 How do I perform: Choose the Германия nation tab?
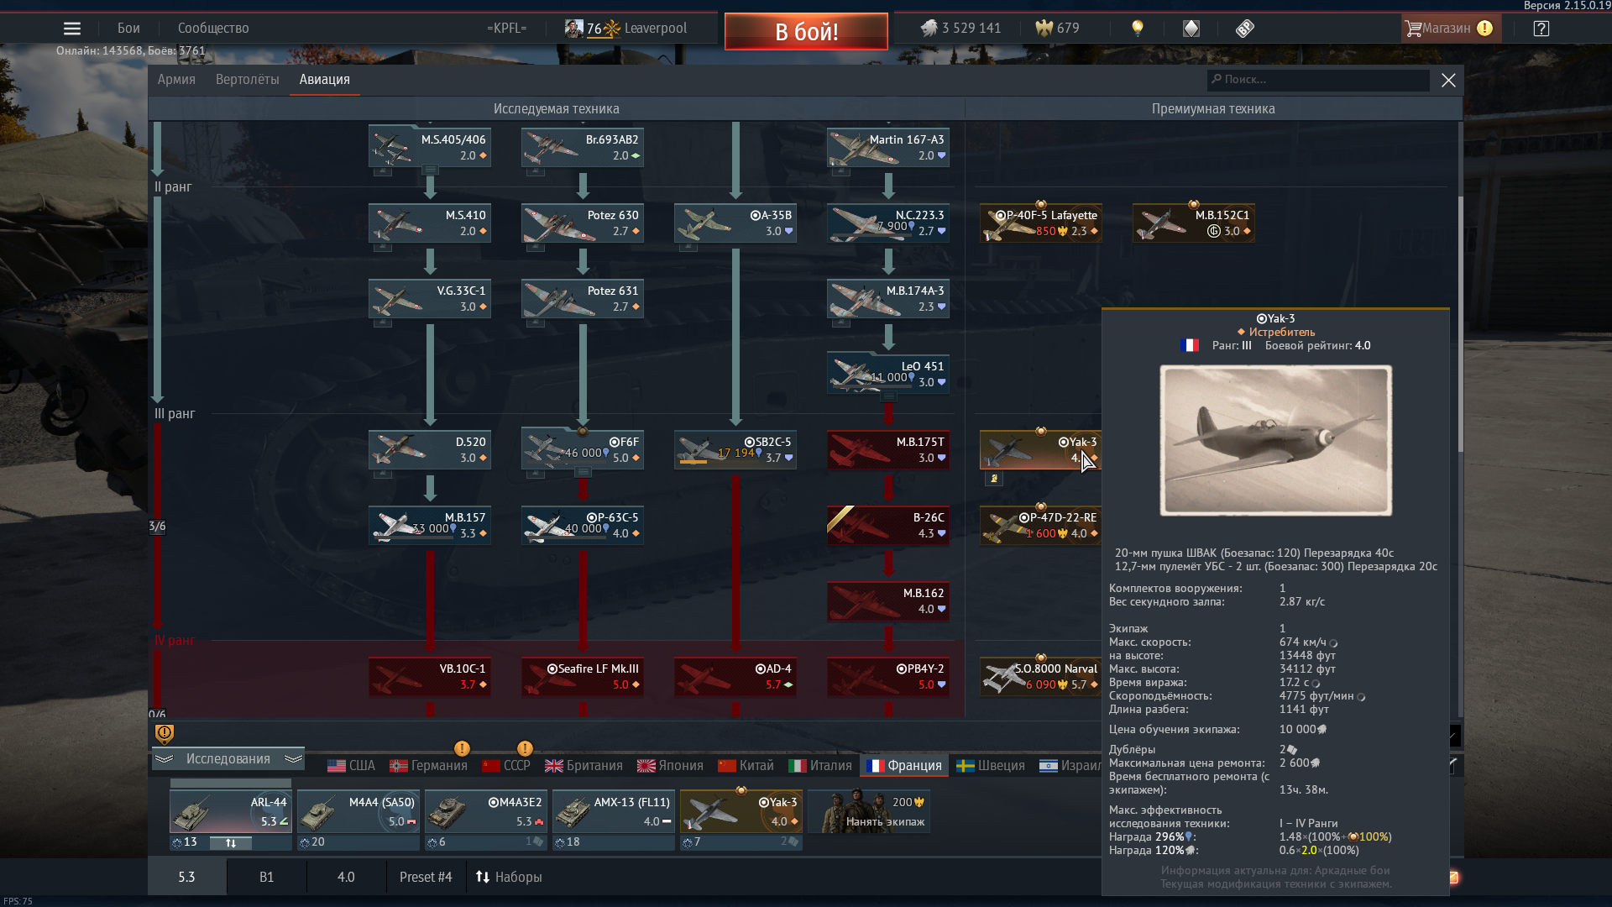click(x=428, y=766)
